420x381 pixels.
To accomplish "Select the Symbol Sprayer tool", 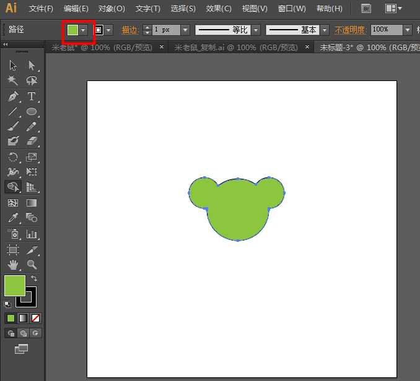I will 12,234.
